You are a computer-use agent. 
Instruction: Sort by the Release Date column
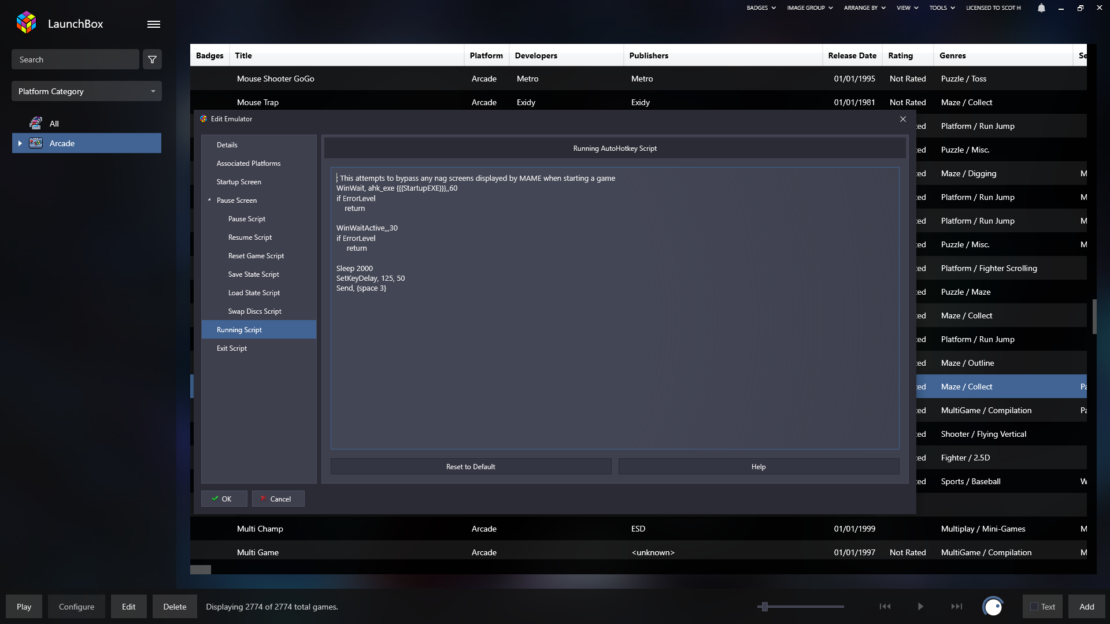pos(852,55)
